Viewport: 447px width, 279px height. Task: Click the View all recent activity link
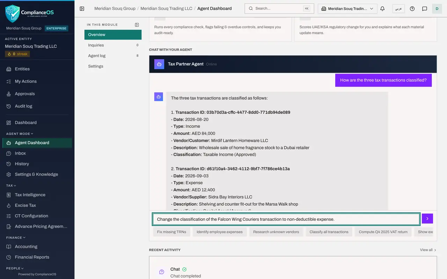tap(428, 250)
